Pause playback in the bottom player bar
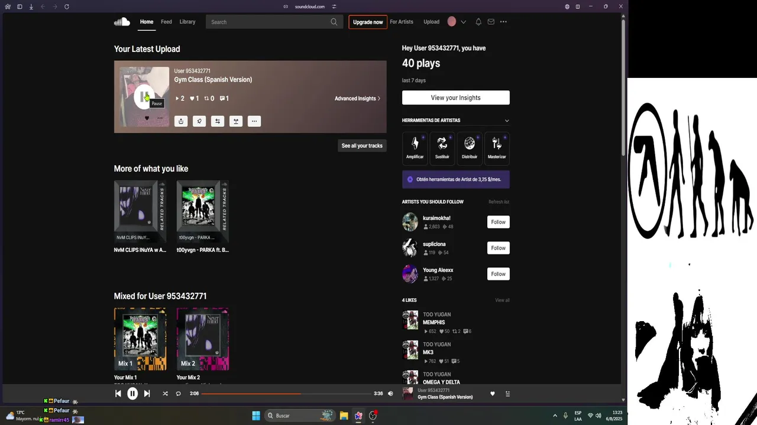 [x=132, y=394]
